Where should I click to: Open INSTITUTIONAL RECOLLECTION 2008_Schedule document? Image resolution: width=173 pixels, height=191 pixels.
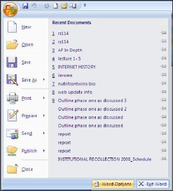pos(105,159)
